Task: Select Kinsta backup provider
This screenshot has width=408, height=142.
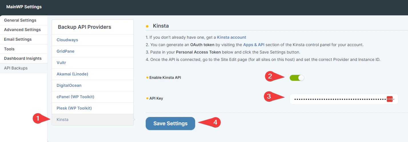Action: click(x=93, y=120)
